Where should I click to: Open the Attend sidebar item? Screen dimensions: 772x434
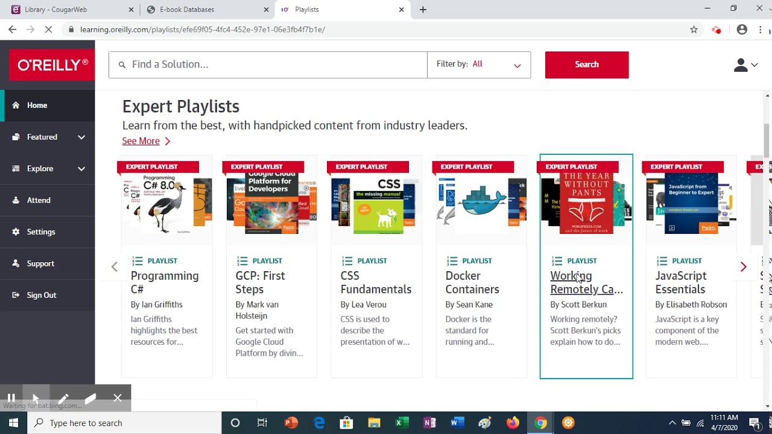[x=48, y=200]
